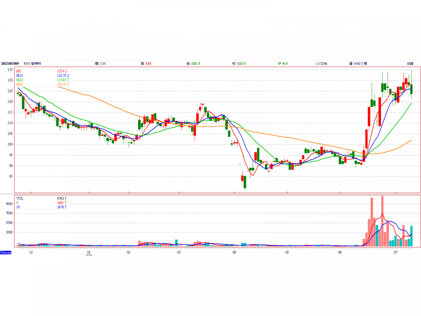Viewport: 421px width, 316px height.
Task: Toggle the M20 moving average legend entry
Action: 20,80
